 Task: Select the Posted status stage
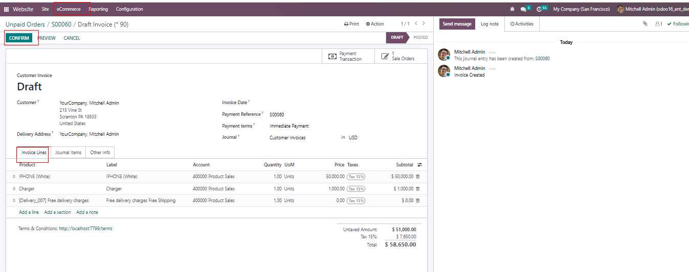pyautogui.click(x=420, y=37)
